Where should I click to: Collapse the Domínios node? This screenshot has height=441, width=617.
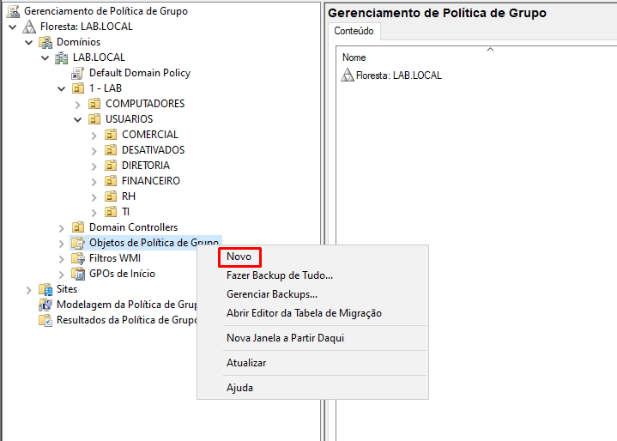coord(28,42)
